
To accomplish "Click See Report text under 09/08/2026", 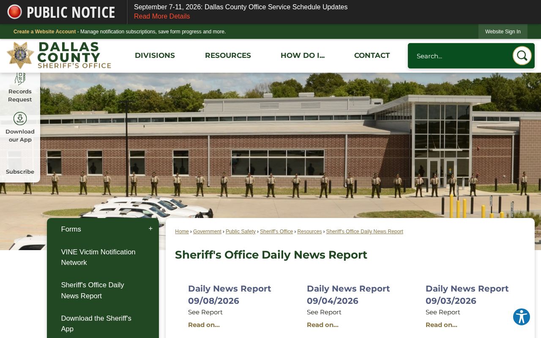I will 205,312.
